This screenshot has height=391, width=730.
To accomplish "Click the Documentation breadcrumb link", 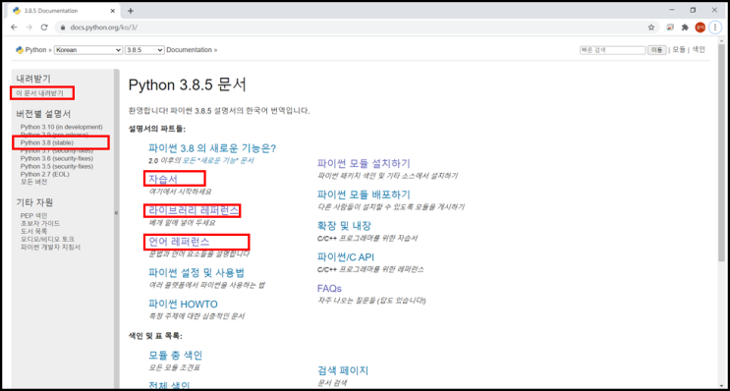I will pos(189,50).
